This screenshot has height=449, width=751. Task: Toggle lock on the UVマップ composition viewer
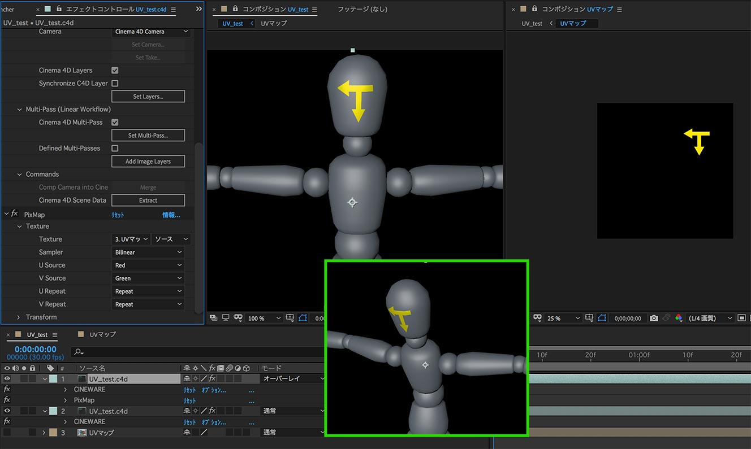[x=534, y=9]
